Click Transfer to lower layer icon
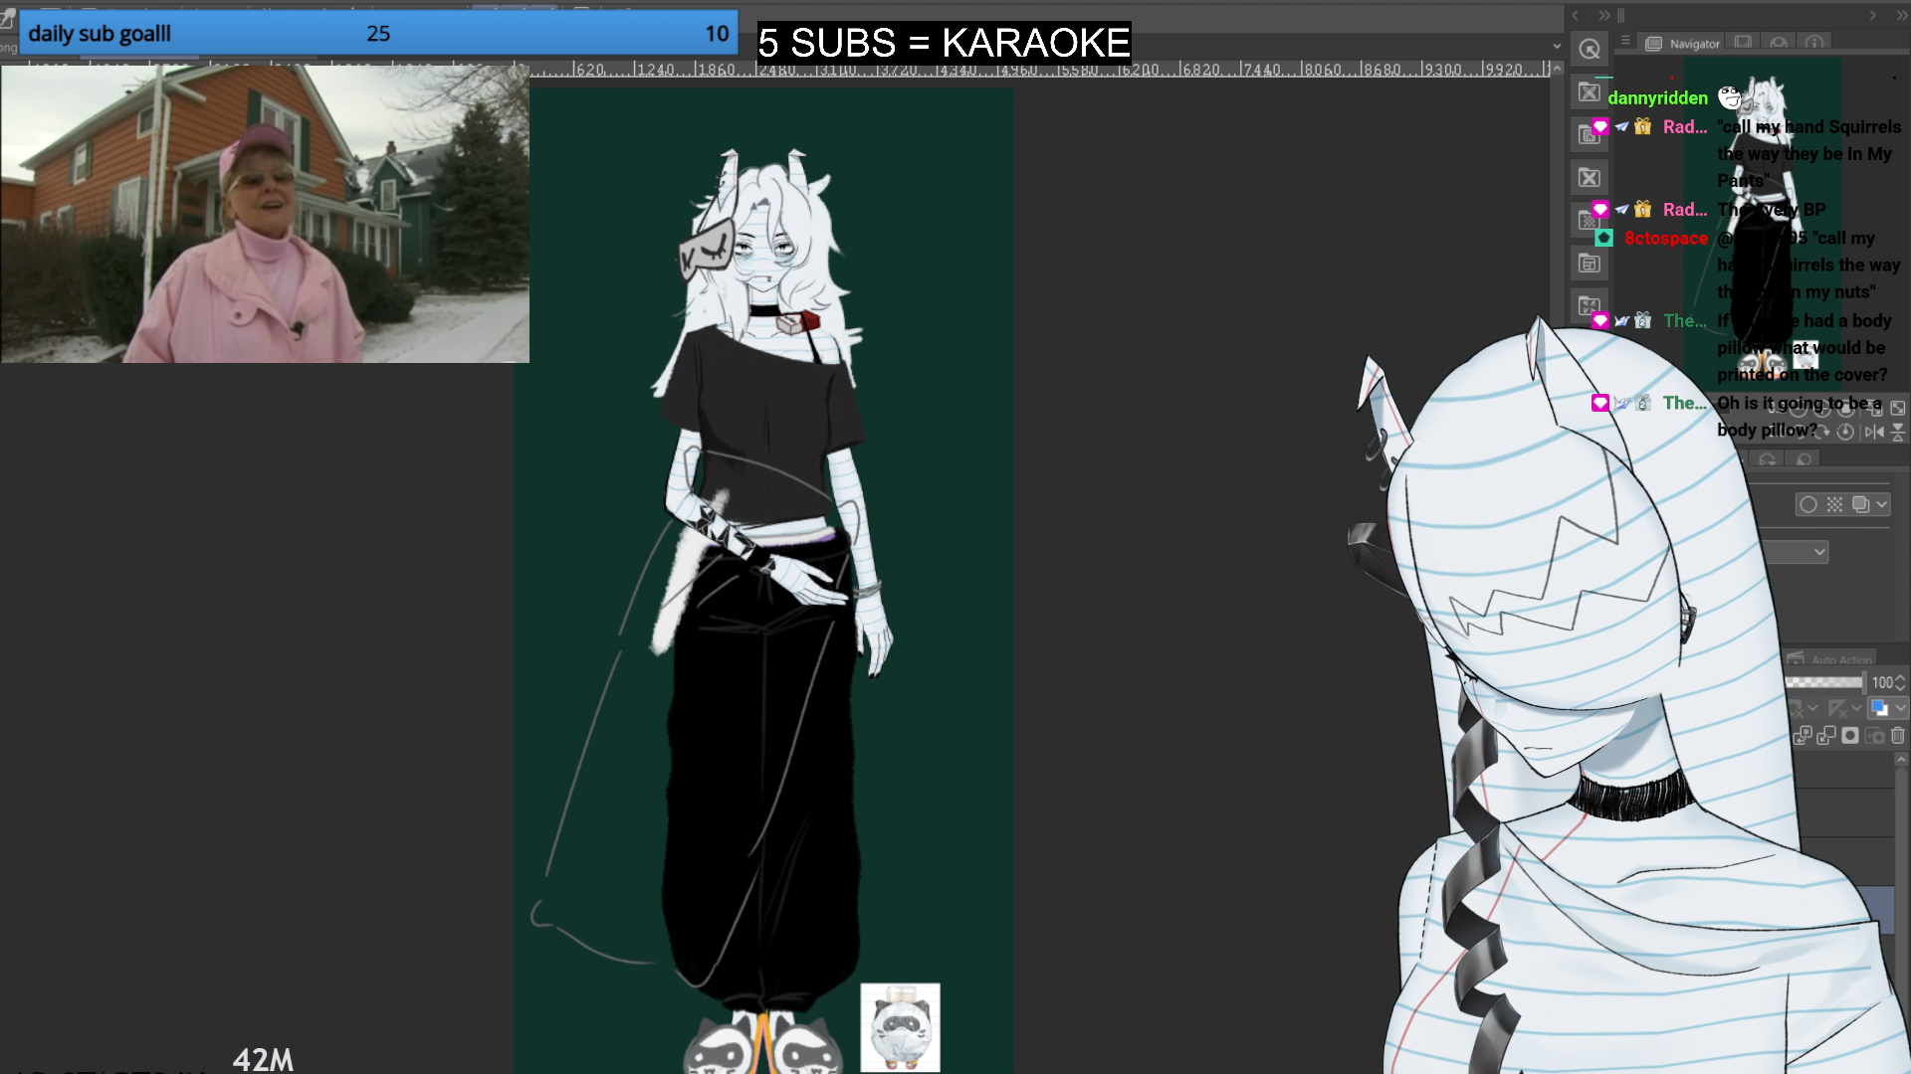This screenshot has width=1911, height=1074. click(x=1803, y=736)
